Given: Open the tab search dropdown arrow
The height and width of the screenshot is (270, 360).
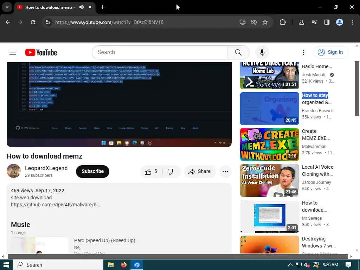Looking at the screenshot, I should (x=7, y=7).
